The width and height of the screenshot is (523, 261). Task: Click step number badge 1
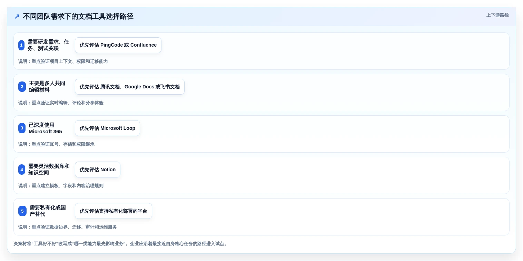click(21, 45)
